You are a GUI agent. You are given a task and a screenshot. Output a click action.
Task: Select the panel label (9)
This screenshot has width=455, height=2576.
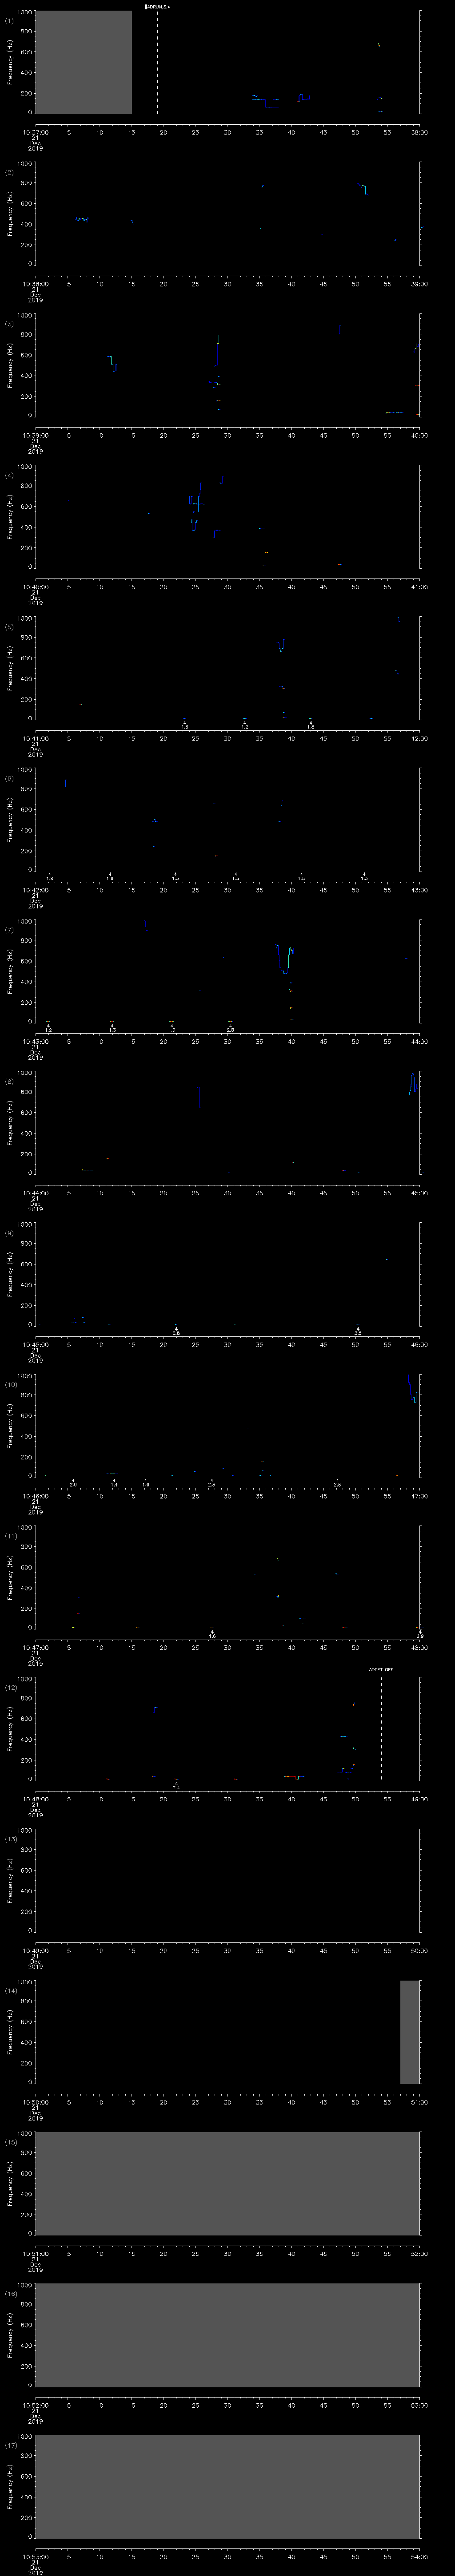coord(9,1233)
